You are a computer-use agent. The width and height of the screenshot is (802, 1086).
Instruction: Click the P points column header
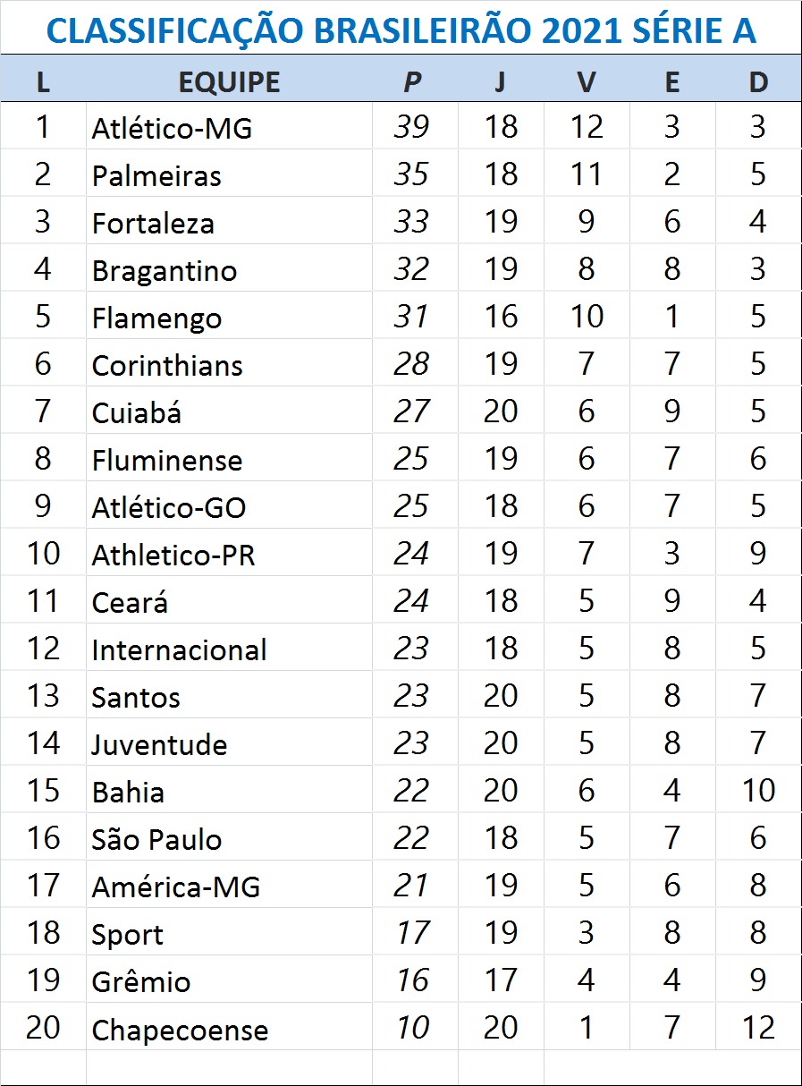coord(411,81)
